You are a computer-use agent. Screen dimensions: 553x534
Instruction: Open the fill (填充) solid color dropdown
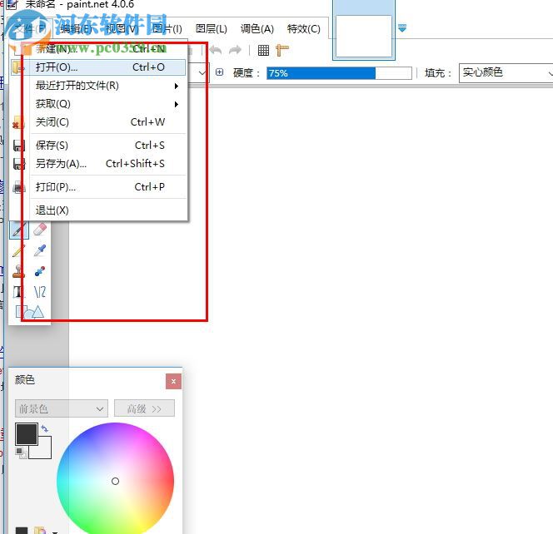pyautogui.click(x=506, y=73)
